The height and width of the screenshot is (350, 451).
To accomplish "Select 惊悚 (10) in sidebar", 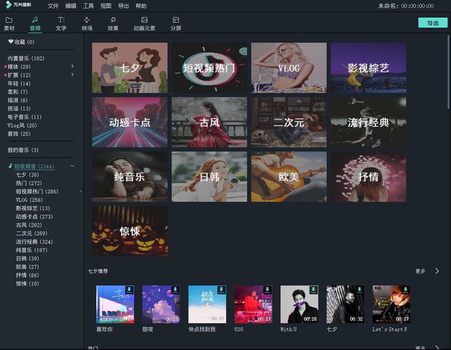I will (28, 283).
